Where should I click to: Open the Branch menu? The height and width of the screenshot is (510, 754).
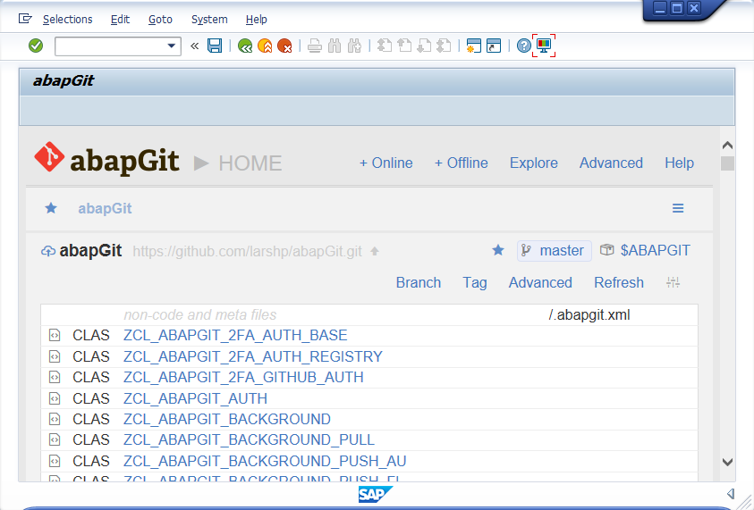(x=419, y=282)
